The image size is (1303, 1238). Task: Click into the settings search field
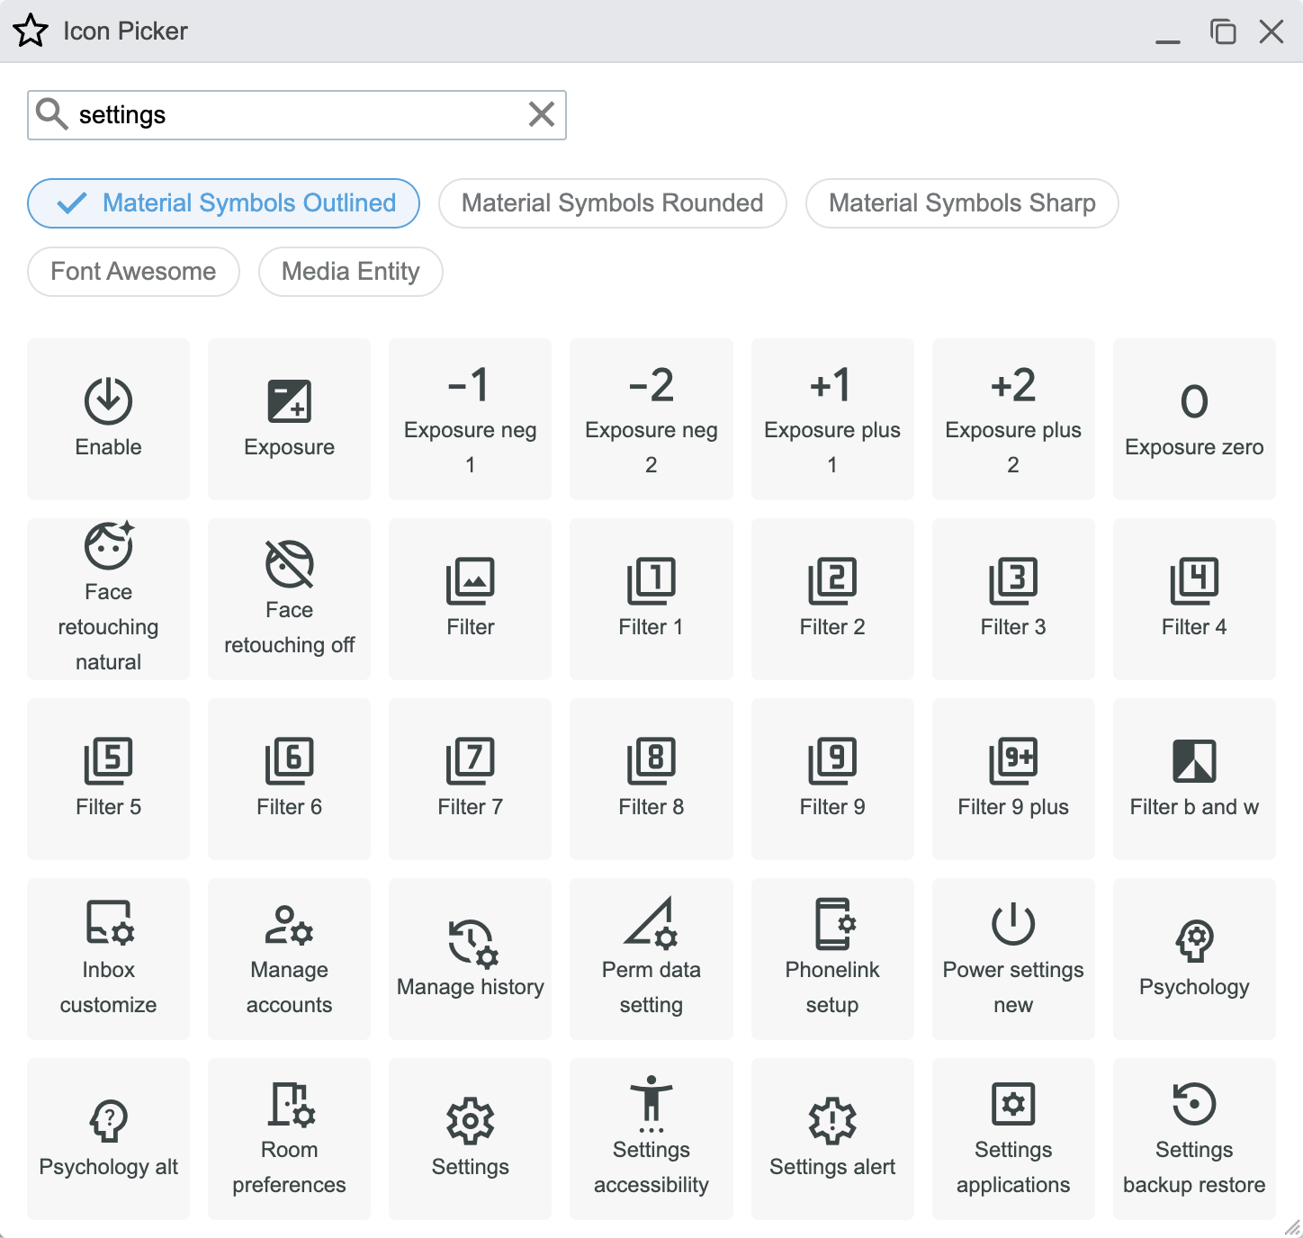(x=288, y=115)
